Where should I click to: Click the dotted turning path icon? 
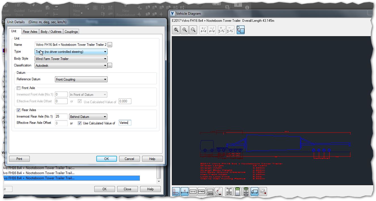pyautogui.click(x=219, y=192)
